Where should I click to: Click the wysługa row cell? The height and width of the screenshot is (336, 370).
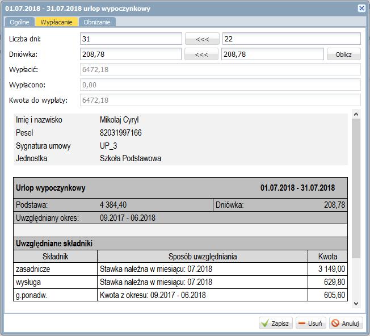pos(55,282)
